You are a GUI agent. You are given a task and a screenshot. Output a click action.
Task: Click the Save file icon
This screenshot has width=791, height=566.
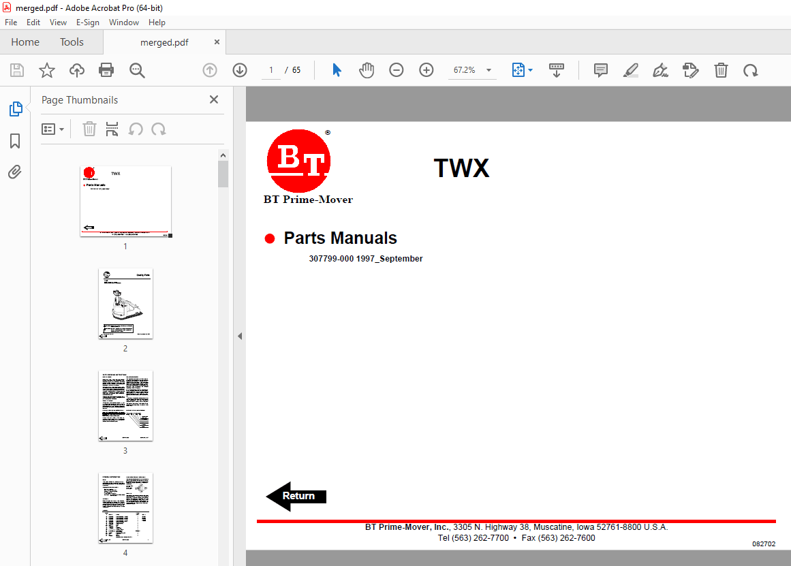tap(16, 70)
